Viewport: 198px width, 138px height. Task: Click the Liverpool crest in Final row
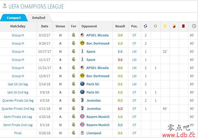[x=82, y=133]
